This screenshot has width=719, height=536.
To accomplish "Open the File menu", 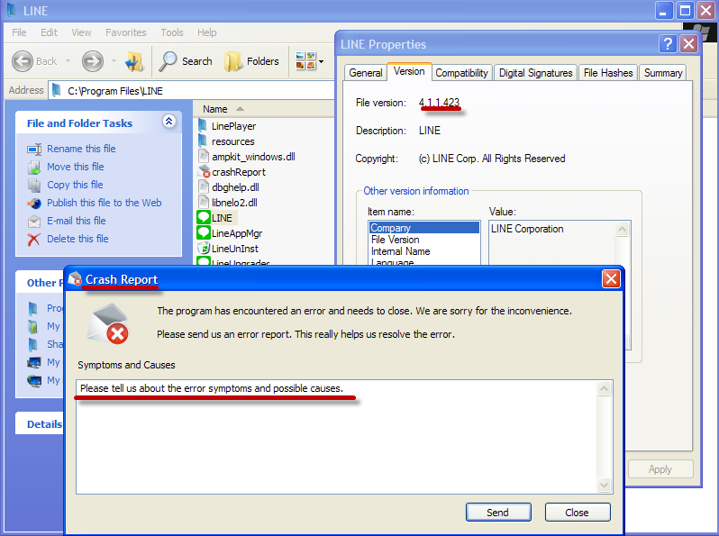I will [x=19, y=32].
